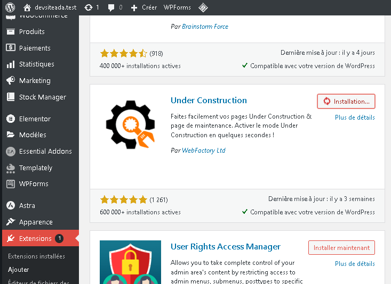Screen dimensions: 391x284
Task: Click the Installation... button for Under Construction
Action: [346, 101]
